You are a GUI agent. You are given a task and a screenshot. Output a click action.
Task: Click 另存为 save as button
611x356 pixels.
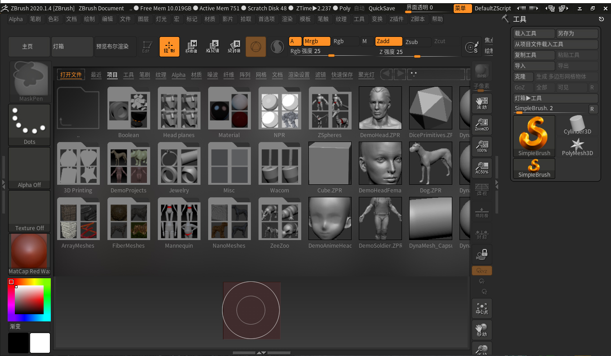pyautogui.click(x=577, y=33)
